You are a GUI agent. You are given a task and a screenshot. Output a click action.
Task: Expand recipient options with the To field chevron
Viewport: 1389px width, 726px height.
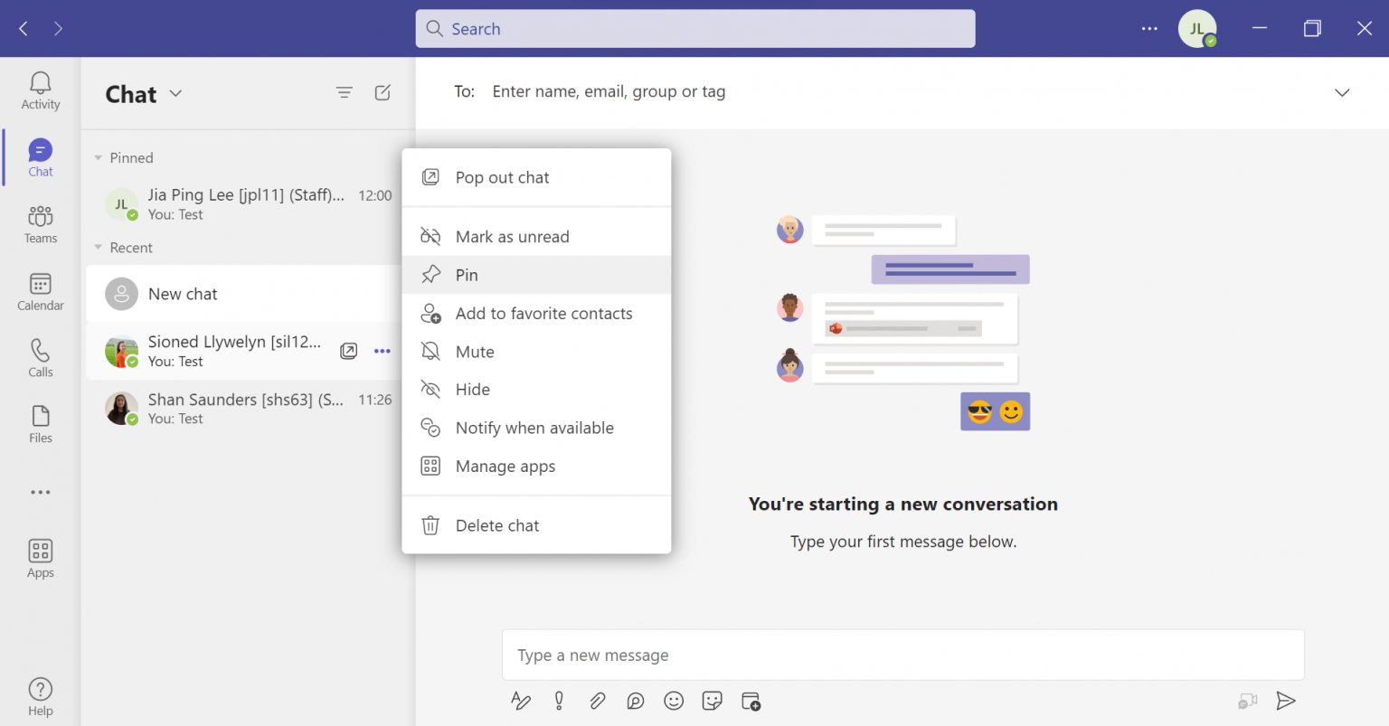point(1343,91)
